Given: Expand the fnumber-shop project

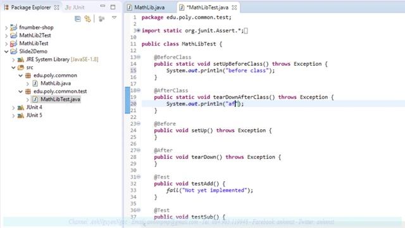Looking at the screenshot, I should [x=6, y=28].
